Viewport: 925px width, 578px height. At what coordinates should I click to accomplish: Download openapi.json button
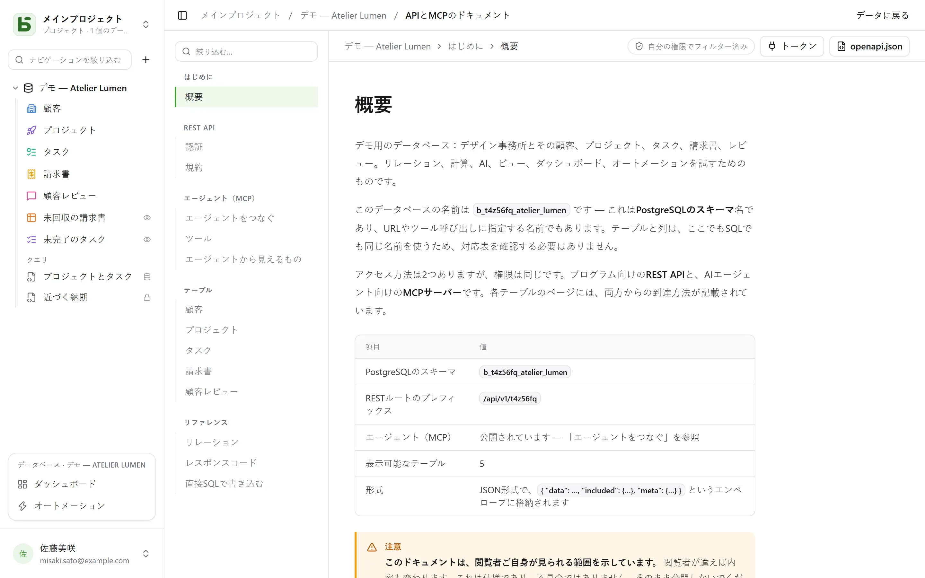[869, 46]
